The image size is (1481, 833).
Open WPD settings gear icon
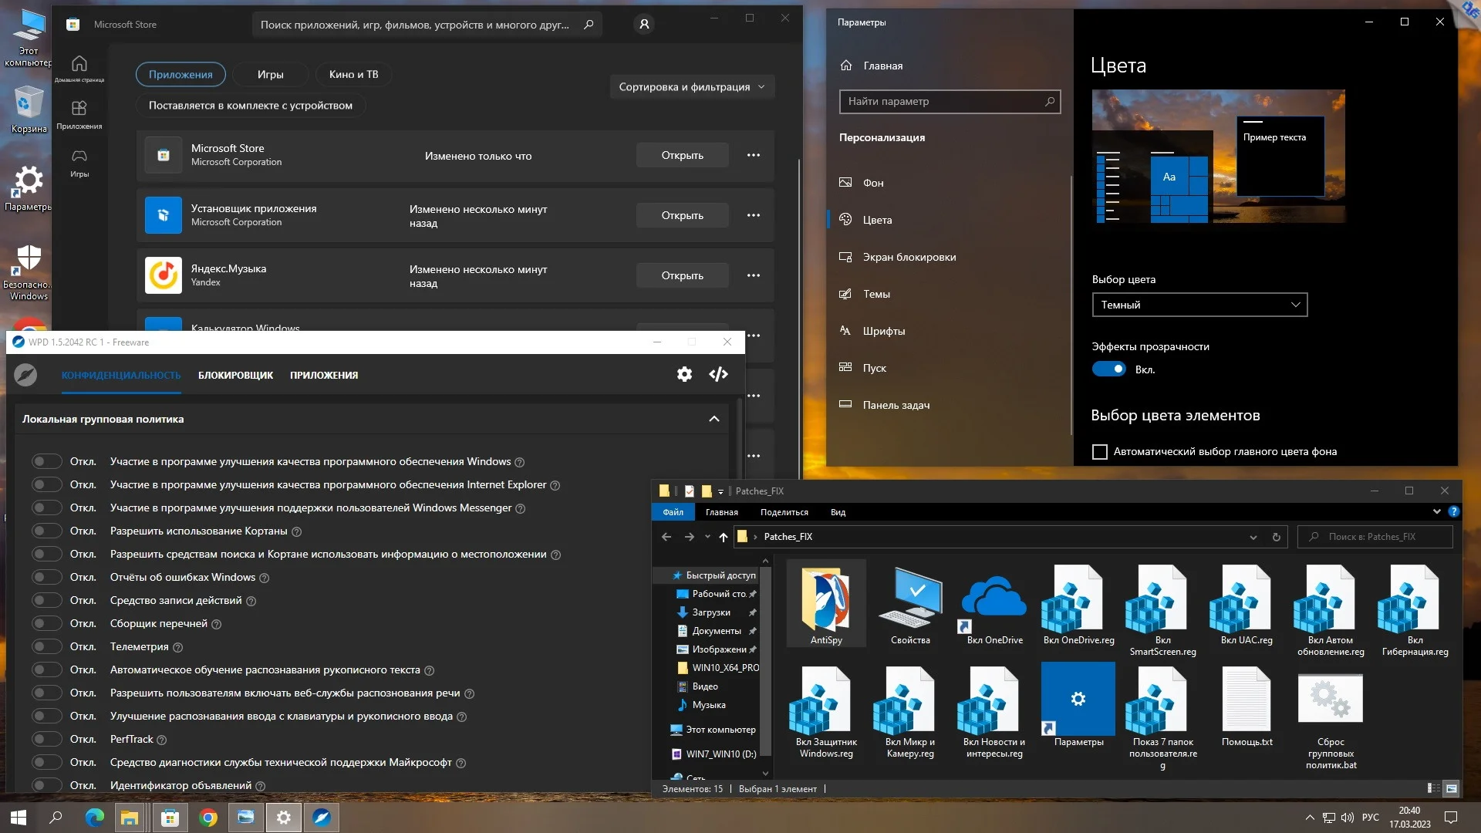pos(684,374)
